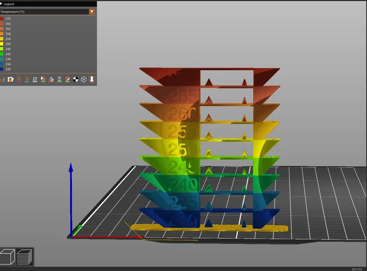Toggle wipe moves visibility icon
The image size is (367, 271).
coord(10,79)
